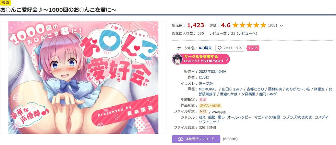Follow the circle with フォローする button
This screenshot has width=336, height=145.
pyautogui.click(x=230, y=48)
